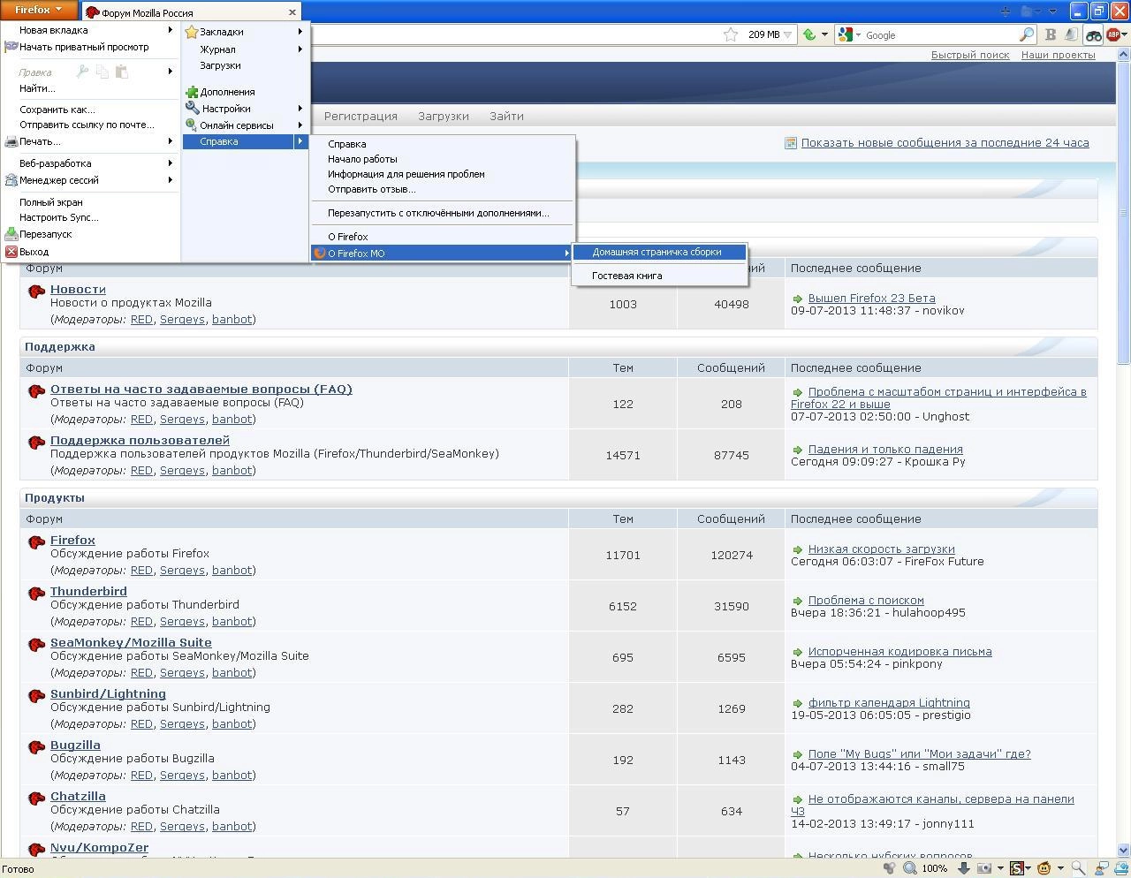The width and height of the screenshot is (1131, 878).
Task: Click the camera screenshot icon in the status bar
Action: pos(984,868)
